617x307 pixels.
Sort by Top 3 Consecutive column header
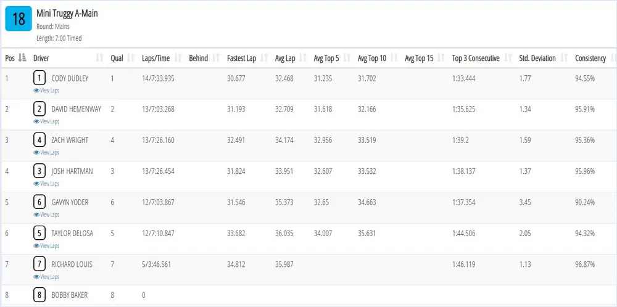click(x=481, y=58)
